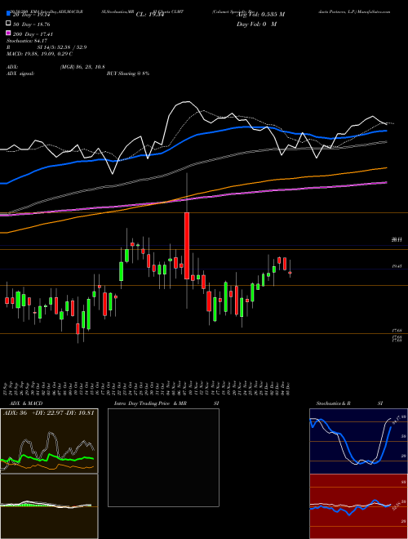The height and width of the screenshot is (539, 408).
Task: Click the 'ADX & MACD' panel title
Action: pos(26,403)
